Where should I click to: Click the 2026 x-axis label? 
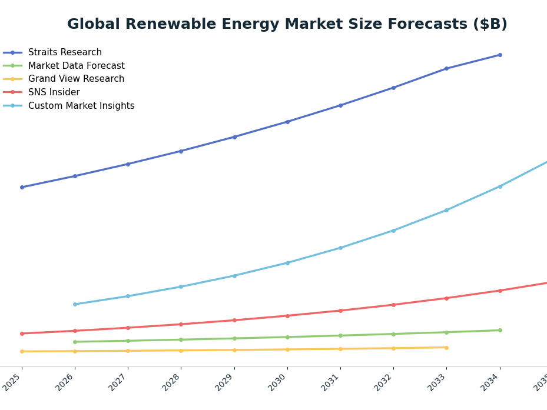[x=64, y=382]
